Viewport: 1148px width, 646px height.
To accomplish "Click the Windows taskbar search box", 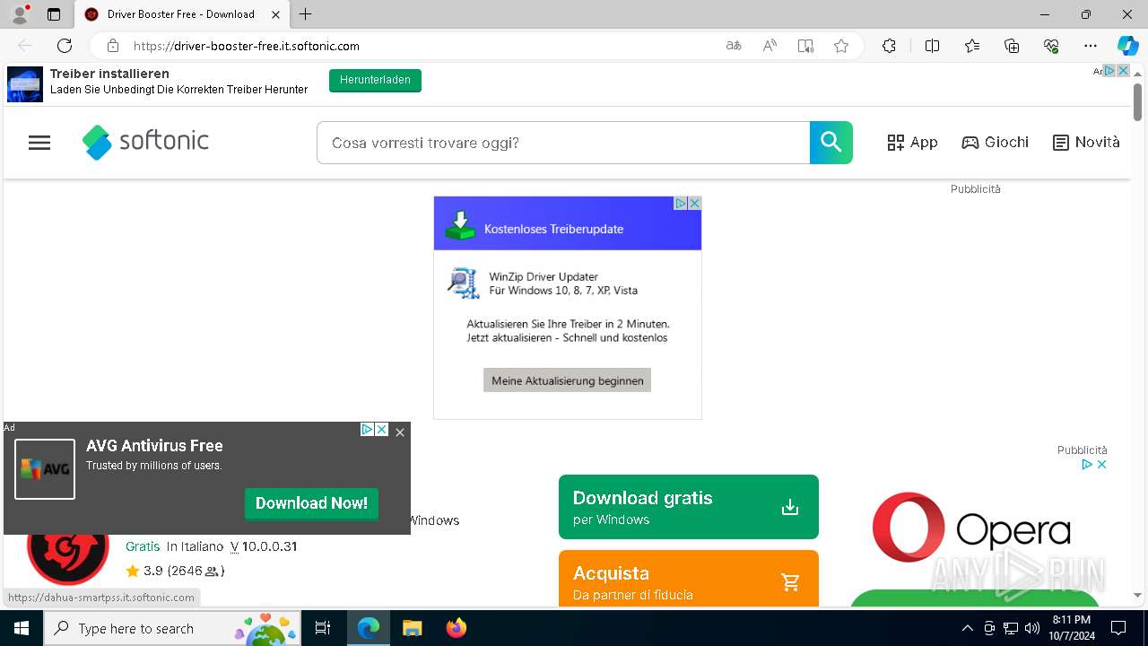I will point(173,628).
